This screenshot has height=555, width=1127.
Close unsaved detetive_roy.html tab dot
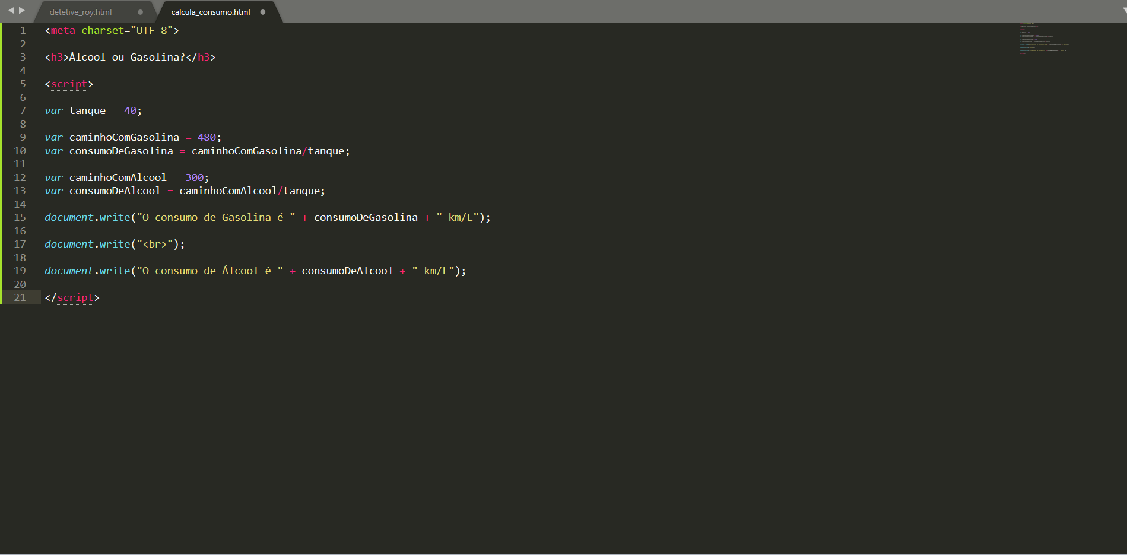(140, 12)
